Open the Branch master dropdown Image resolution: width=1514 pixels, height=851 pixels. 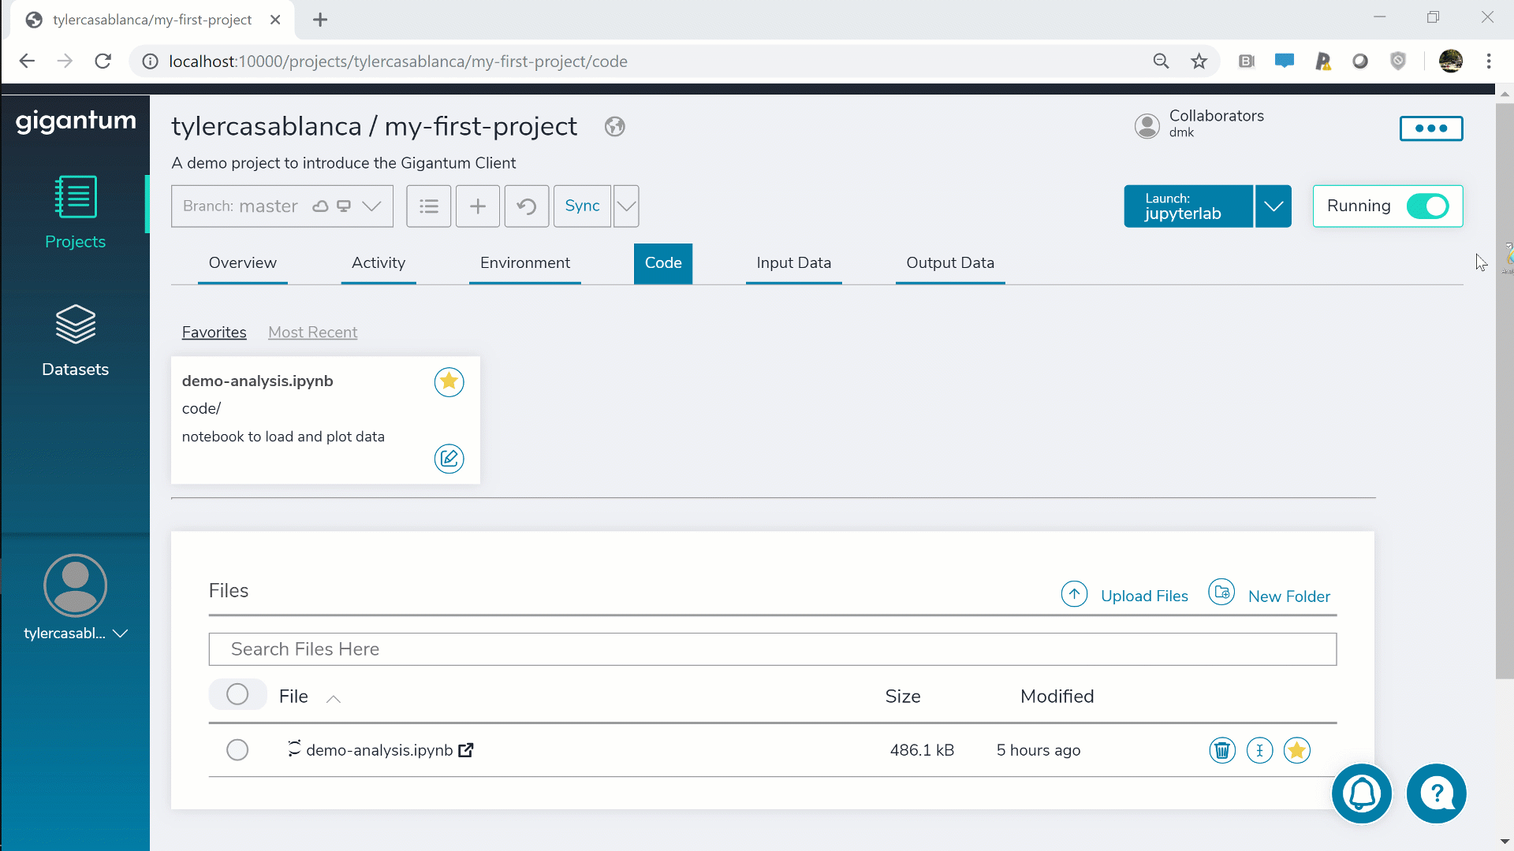point(282,206)
